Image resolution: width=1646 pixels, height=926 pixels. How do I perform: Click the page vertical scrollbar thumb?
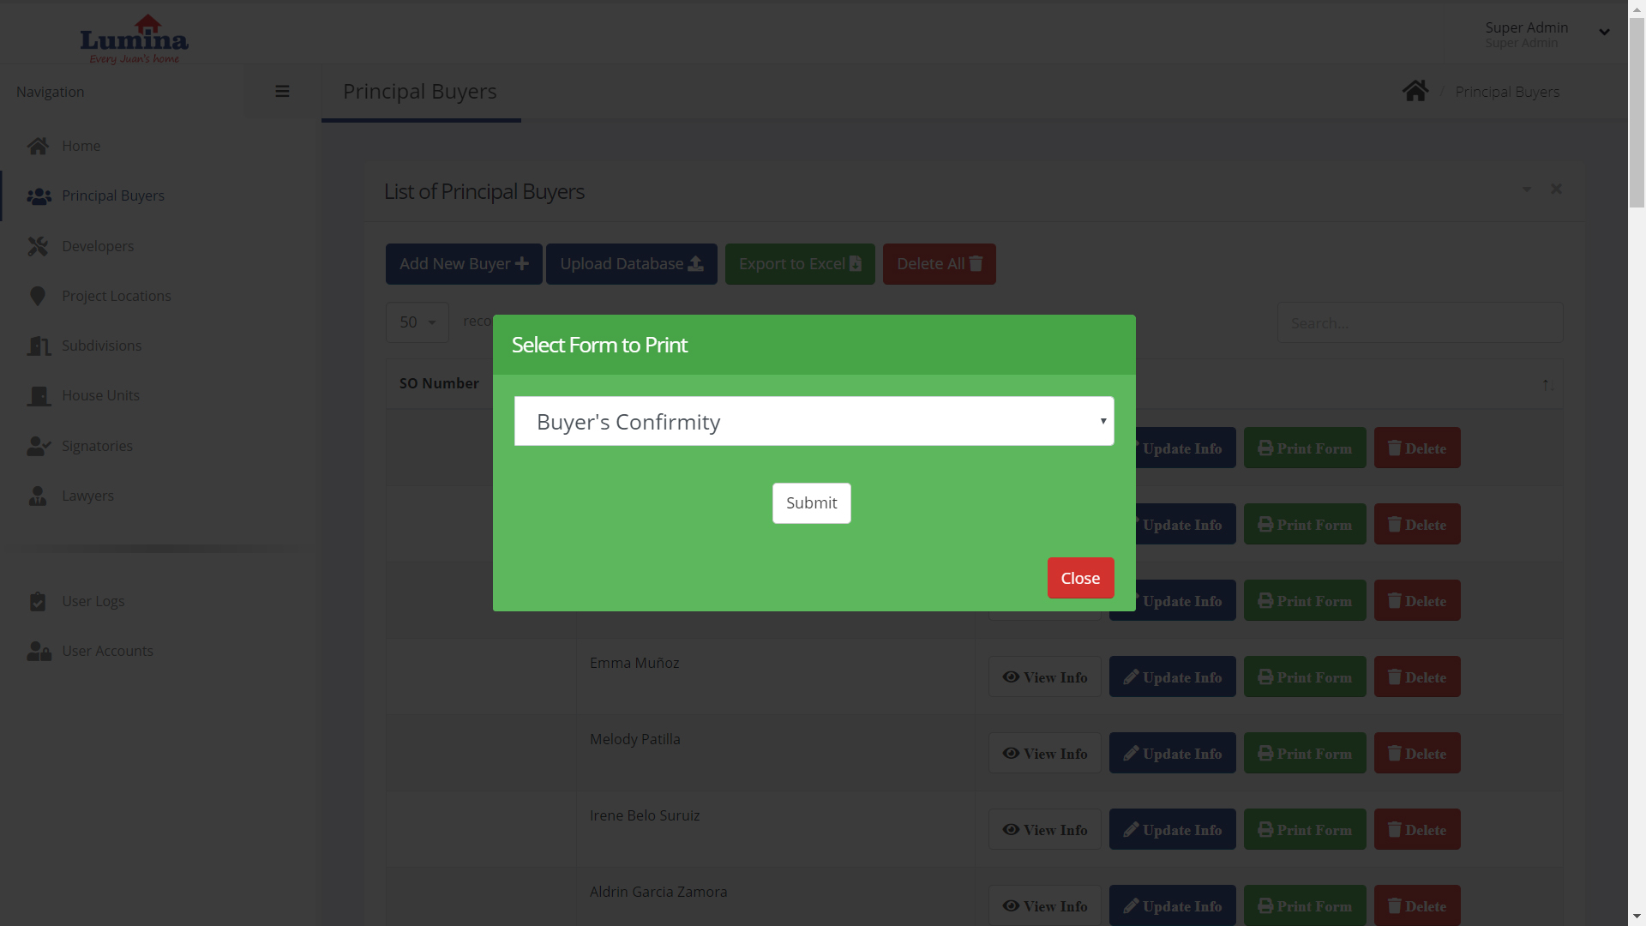[1637, 111]
